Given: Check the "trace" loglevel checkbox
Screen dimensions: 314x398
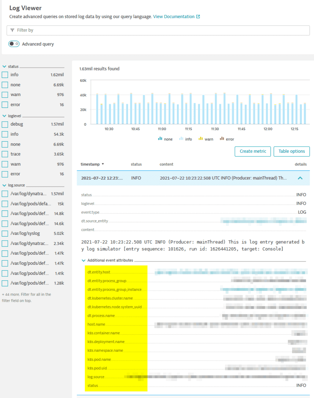Looking at the screenshot, I should click(x=5, y=154).
